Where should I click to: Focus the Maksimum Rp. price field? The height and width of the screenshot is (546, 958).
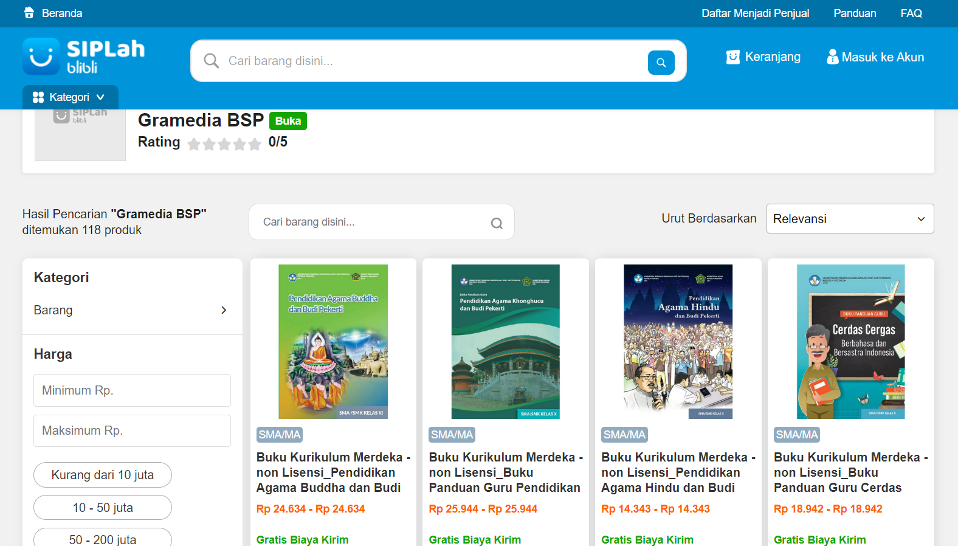[x=132, y=430]
